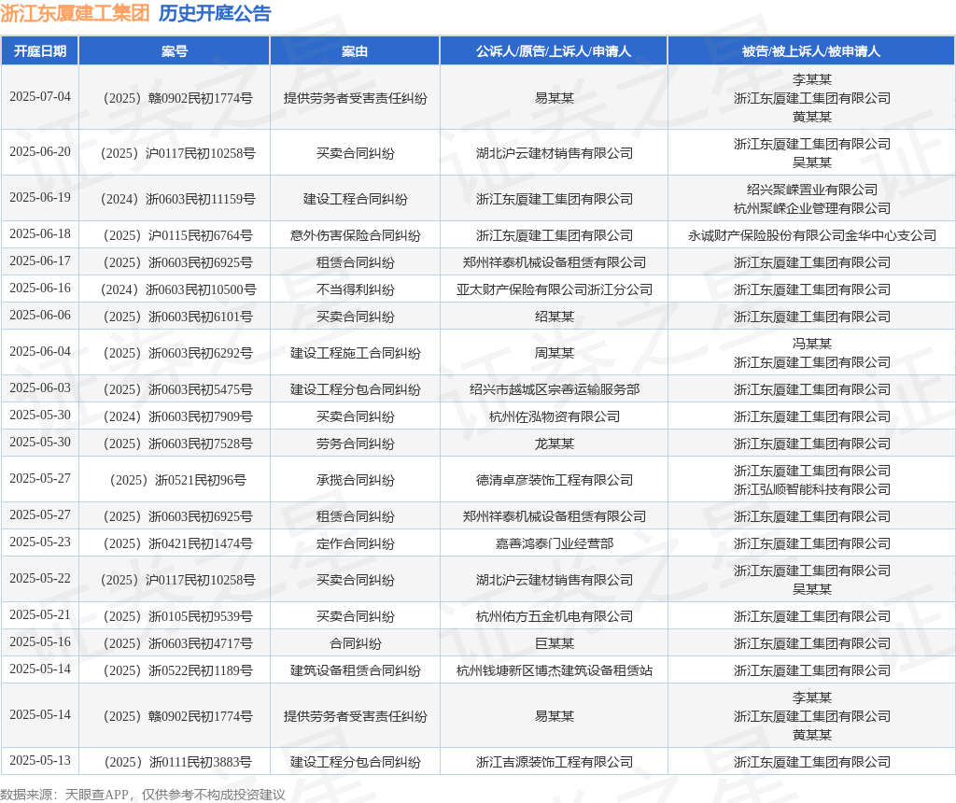The image size is (956, 803).
Task: Click defendant 永诚财产保险股份有限公司金华中心支公司
Action: click(811, 235)
